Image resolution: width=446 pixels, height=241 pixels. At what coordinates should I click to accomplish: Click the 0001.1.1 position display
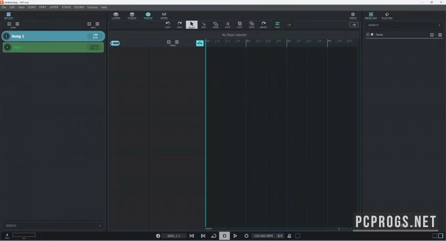pyautogui.click(x=174, y=236)
